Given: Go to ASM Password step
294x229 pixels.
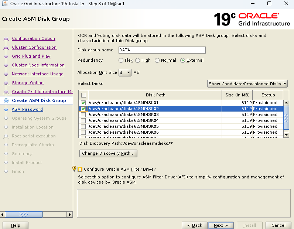Looking at the screenshot, I should click(x=27, y=109).
